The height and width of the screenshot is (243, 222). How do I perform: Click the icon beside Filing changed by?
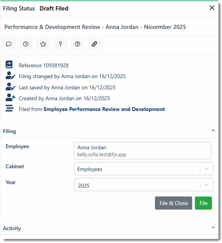(11, 76)
